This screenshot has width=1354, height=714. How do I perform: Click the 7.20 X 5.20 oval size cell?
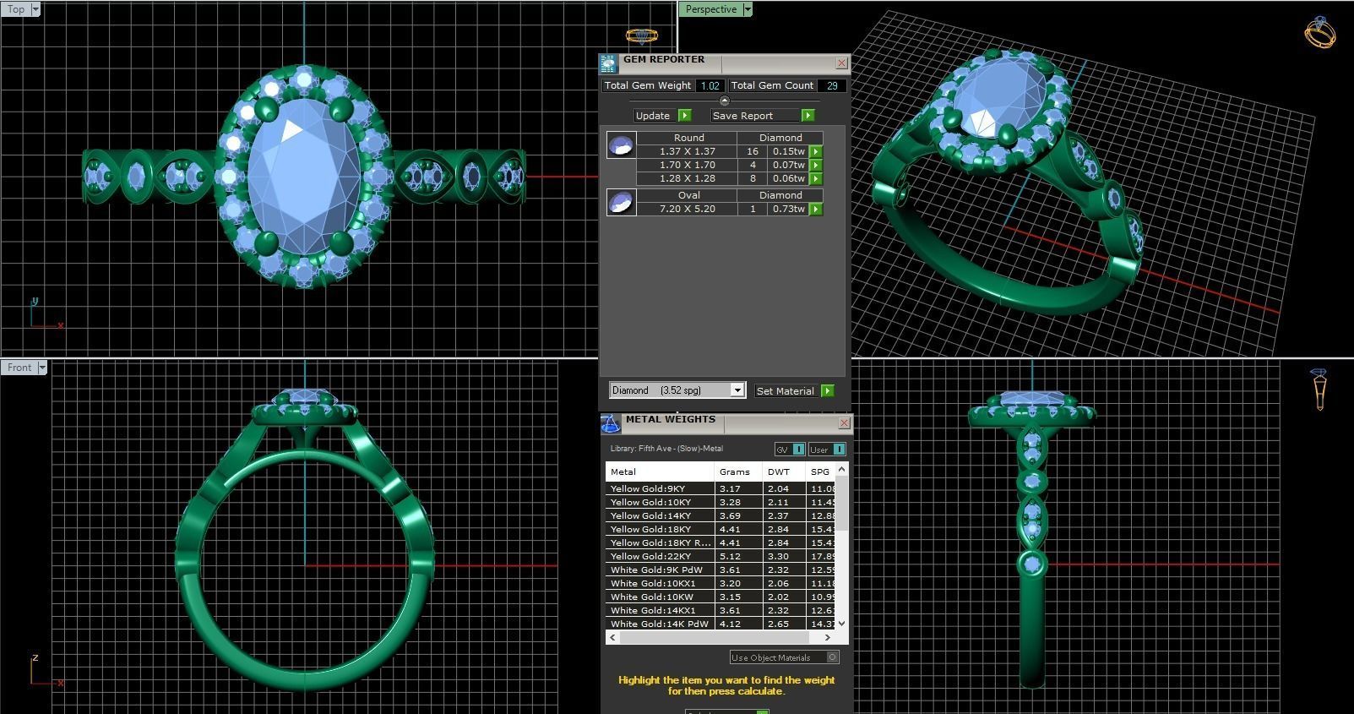click(x=687, y=209)
